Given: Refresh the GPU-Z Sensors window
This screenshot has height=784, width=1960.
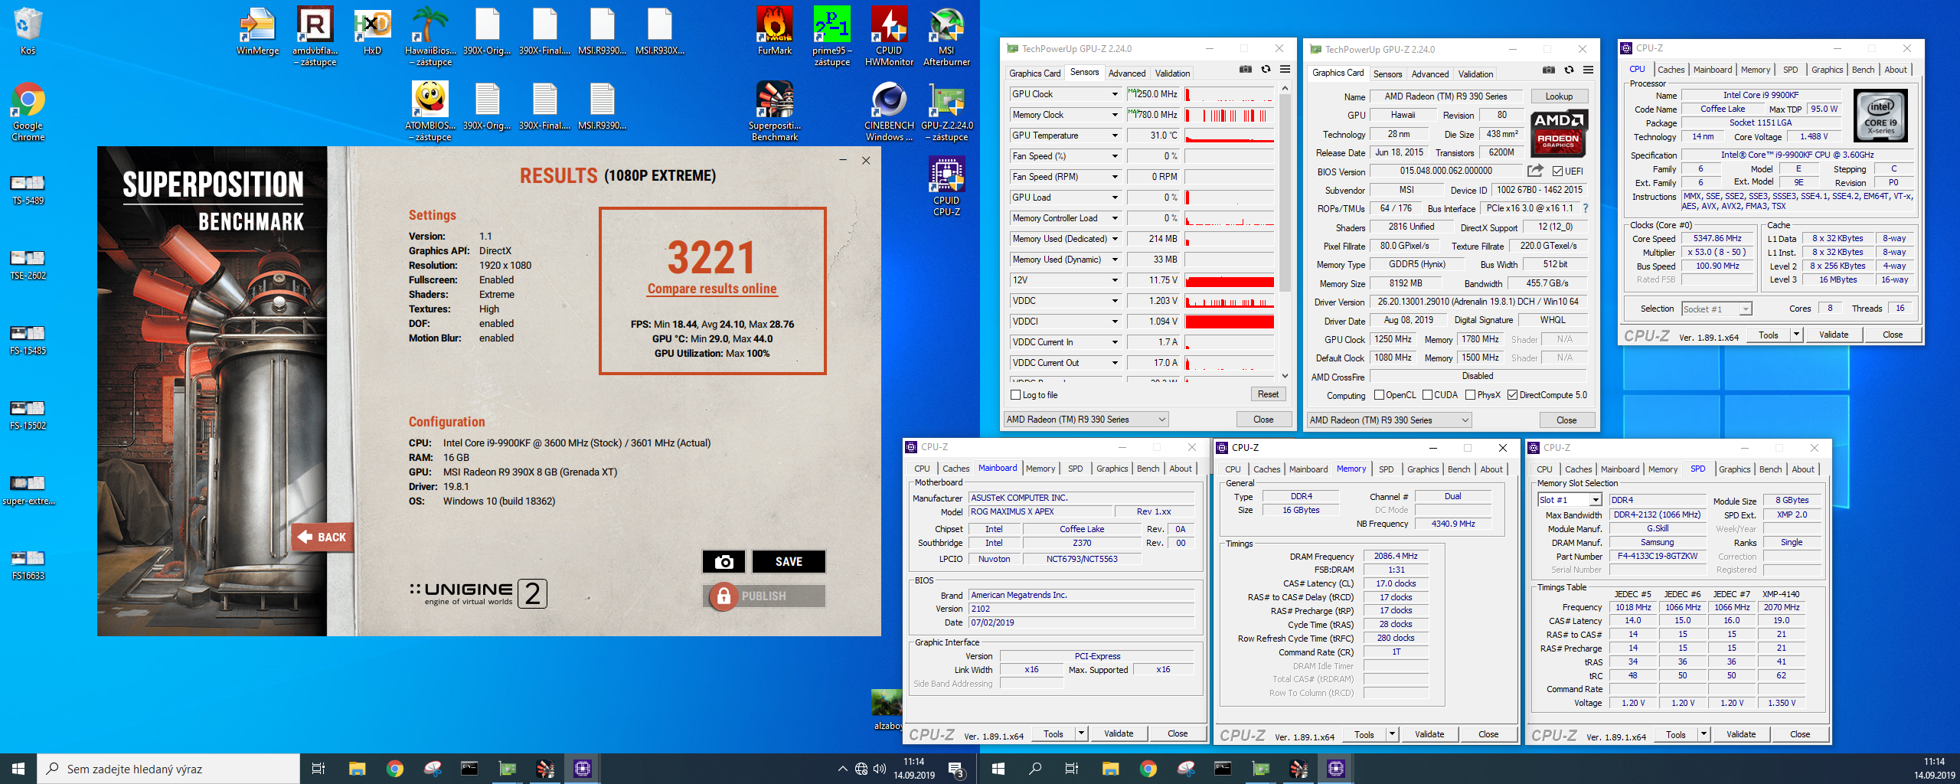Looking at the screenshot, I should pyautogui.click(x=1266, y=70).
